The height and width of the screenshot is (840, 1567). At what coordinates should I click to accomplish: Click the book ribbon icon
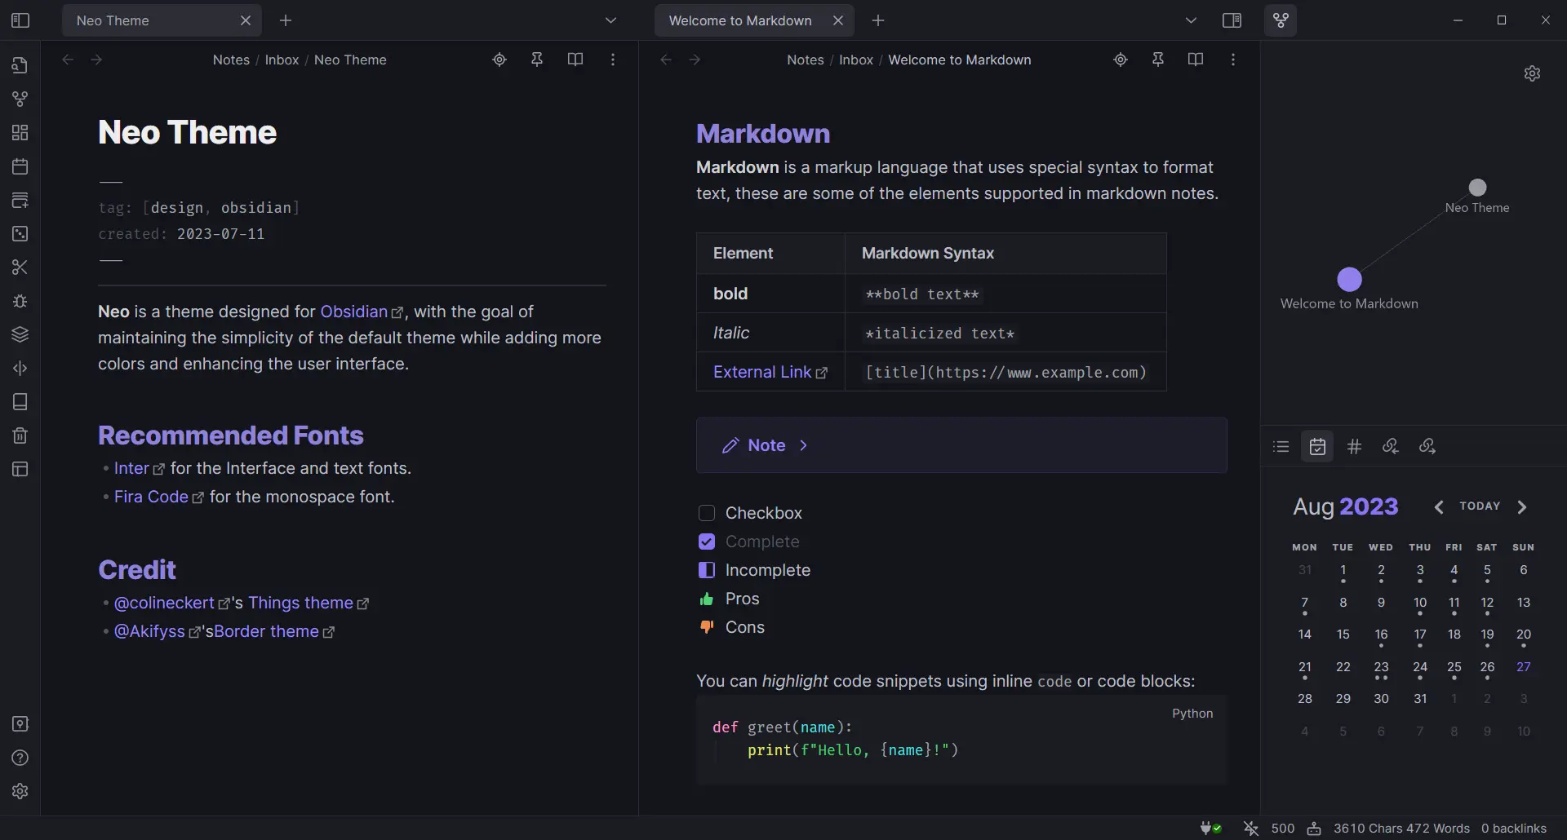point(20,401)
